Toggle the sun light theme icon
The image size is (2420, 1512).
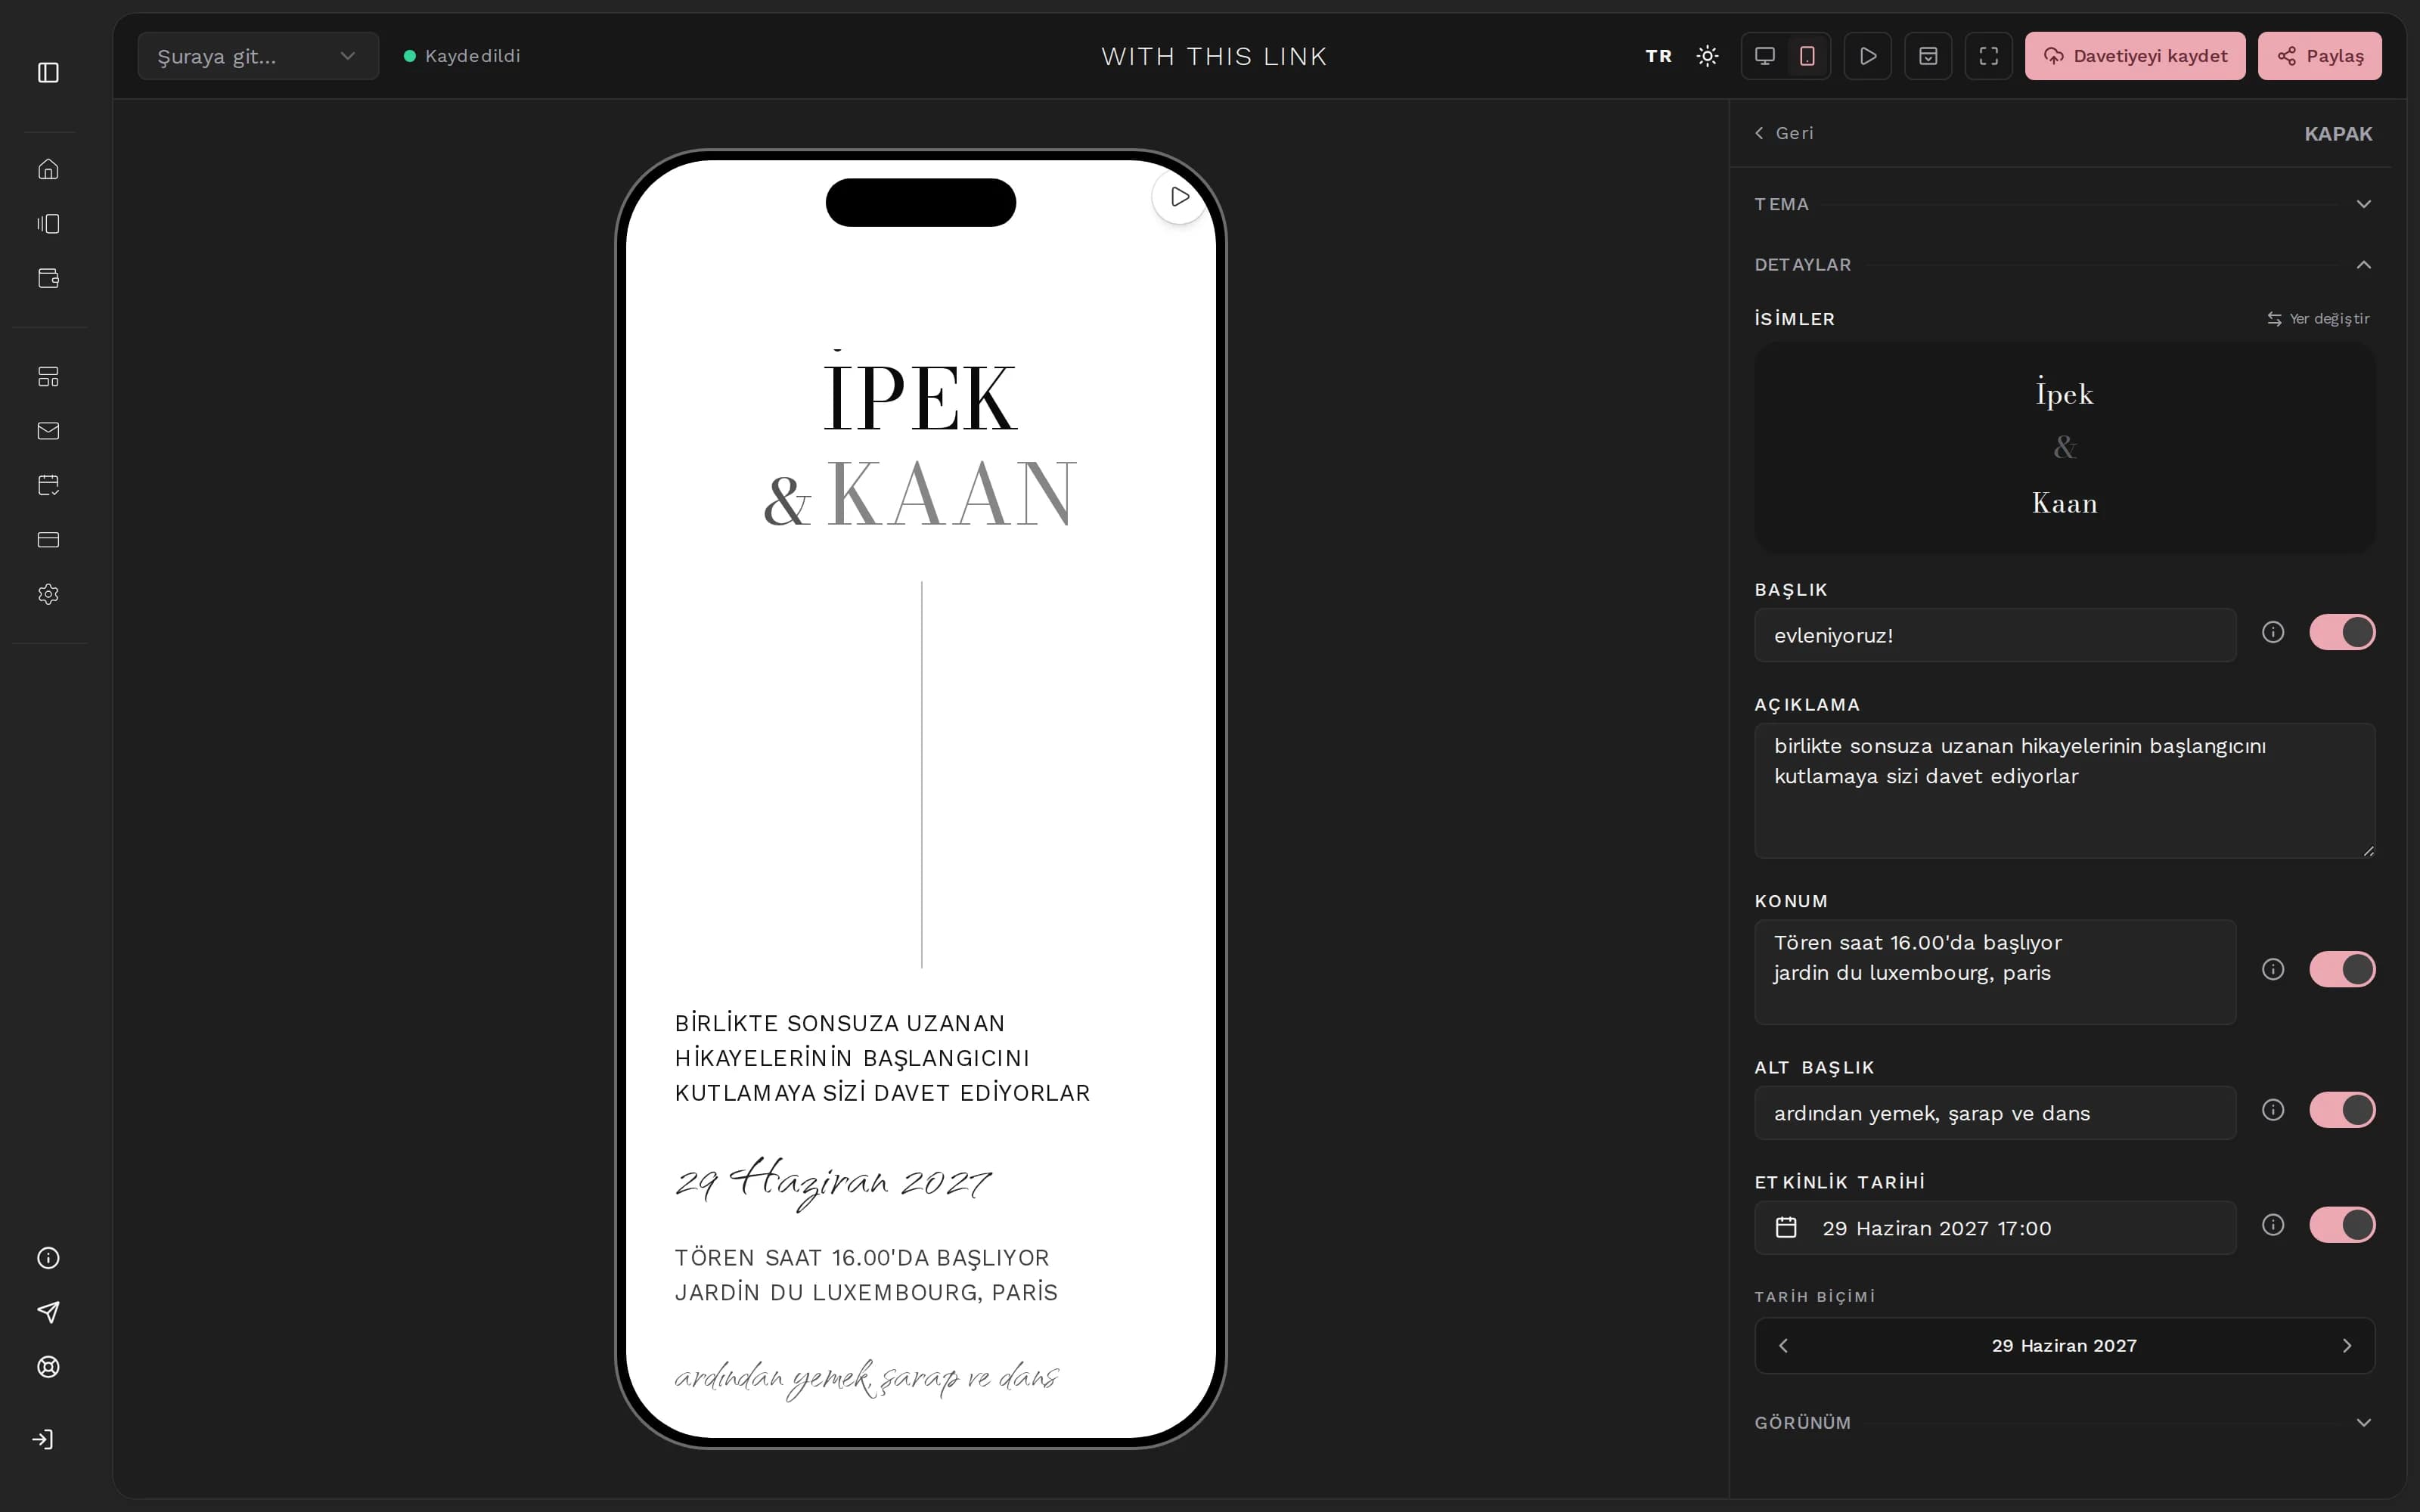click(1707, 56)
